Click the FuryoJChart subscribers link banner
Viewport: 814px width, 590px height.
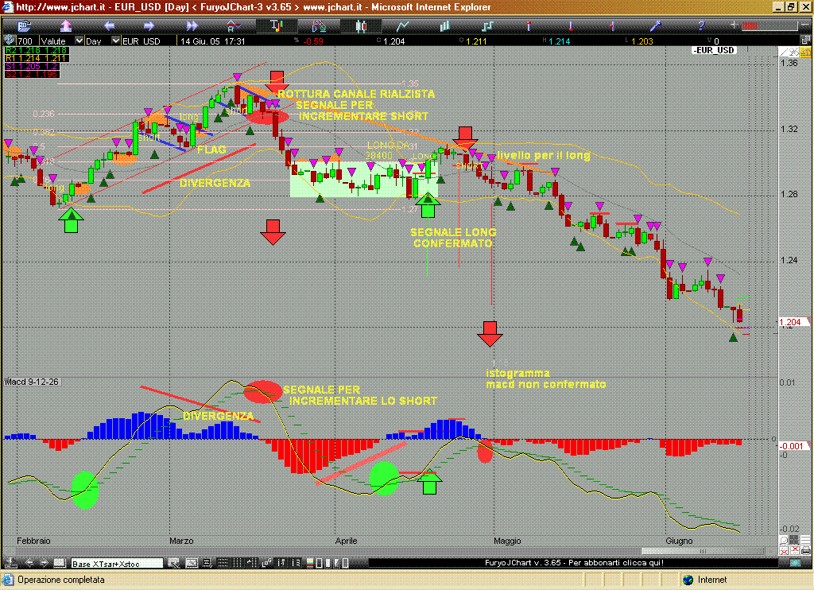573,563
